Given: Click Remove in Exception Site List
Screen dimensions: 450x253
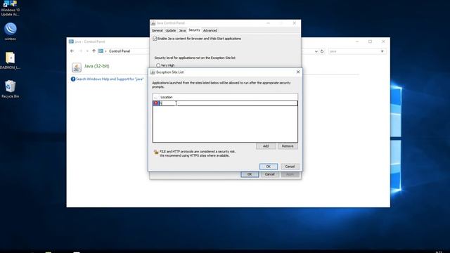Looking at the screenshot, I should (288, 146).
